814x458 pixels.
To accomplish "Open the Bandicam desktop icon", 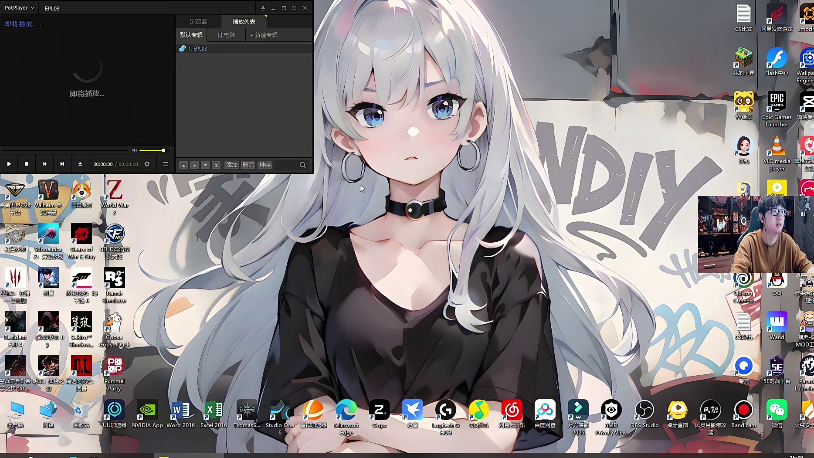I will click(x=744, y=414).
